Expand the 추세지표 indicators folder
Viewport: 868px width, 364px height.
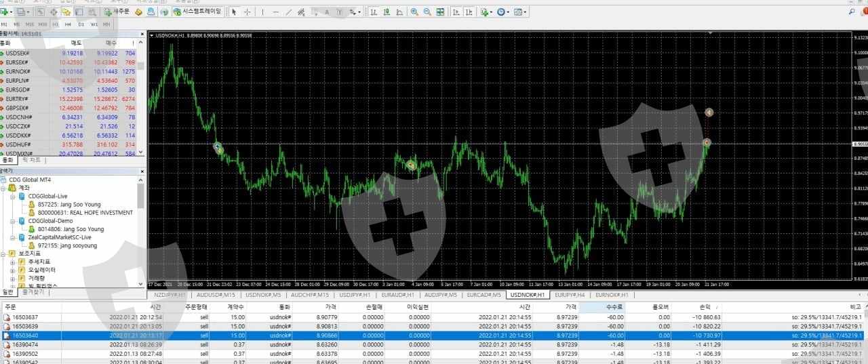pyautogui.click(x=13, y=262)
